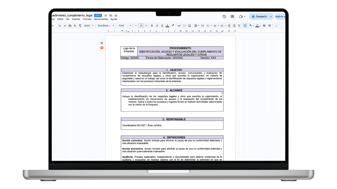Select the bold formatting icon

click(152, 25)
